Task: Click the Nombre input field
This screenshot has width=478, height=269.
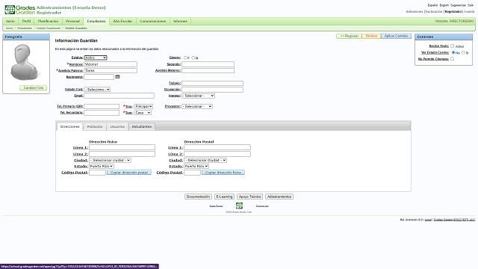Action: pos(111,64)
